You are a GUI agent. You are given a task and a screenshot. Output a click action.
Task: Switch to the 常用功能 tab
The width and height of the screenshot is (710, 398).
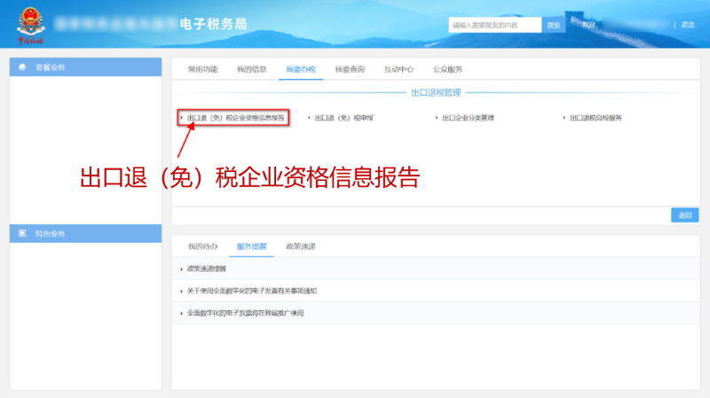202,69
